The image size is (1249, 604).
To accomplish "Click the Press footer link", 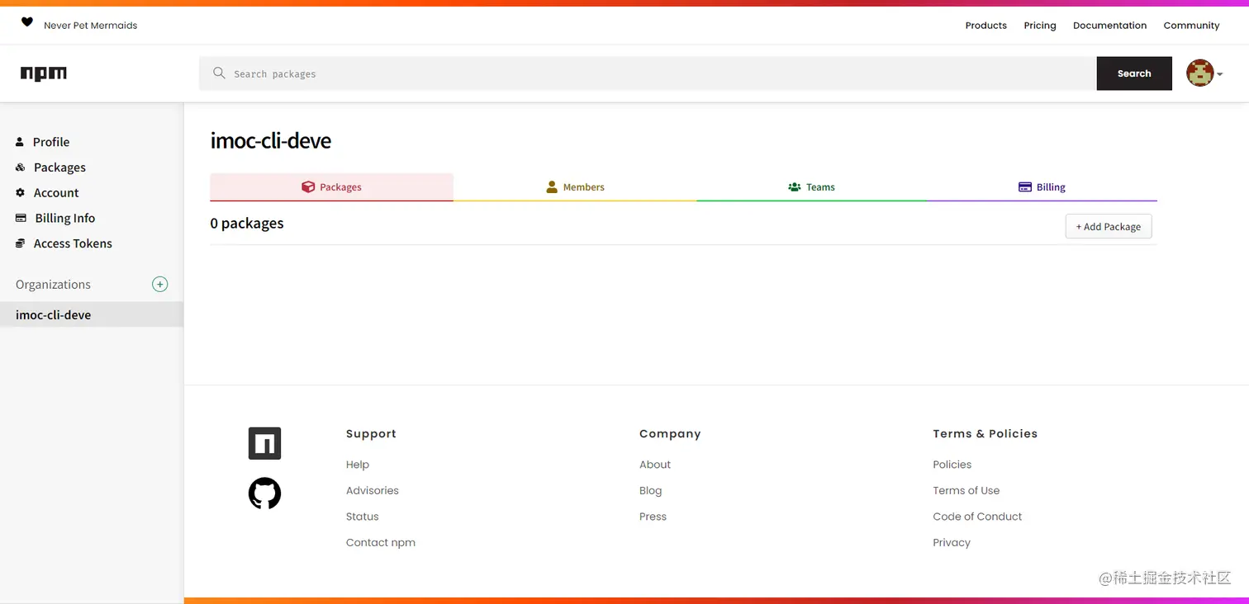I will (x=653, y=517).
